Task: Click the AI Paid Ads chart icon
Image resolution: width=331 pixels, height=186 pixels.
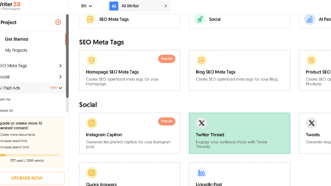Action: coord(309,19)
